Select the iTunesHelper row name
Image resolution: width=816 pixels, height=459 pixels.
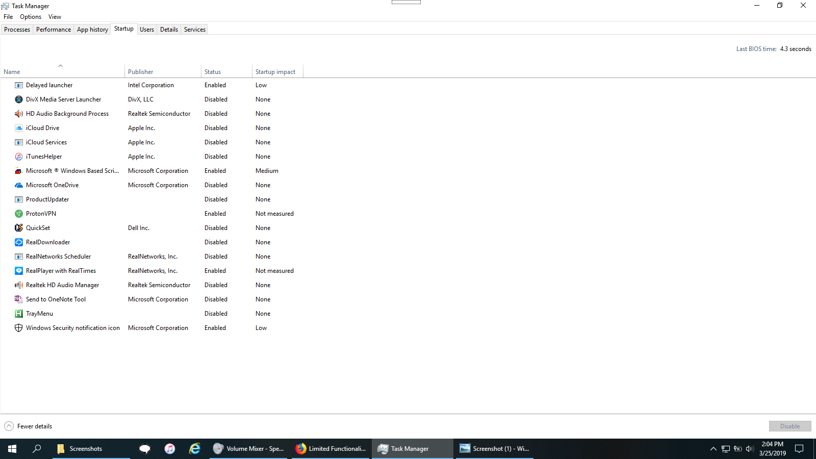coord(44,157)
